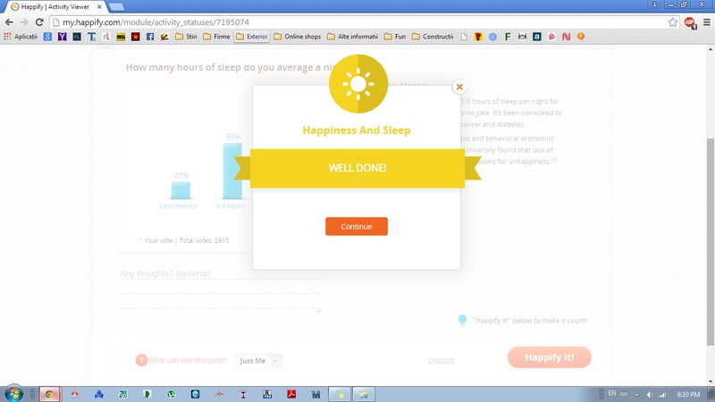Open the Online shops bookmarks folder
This screenshot has height=402, width=715.
(x=298, y=37)
